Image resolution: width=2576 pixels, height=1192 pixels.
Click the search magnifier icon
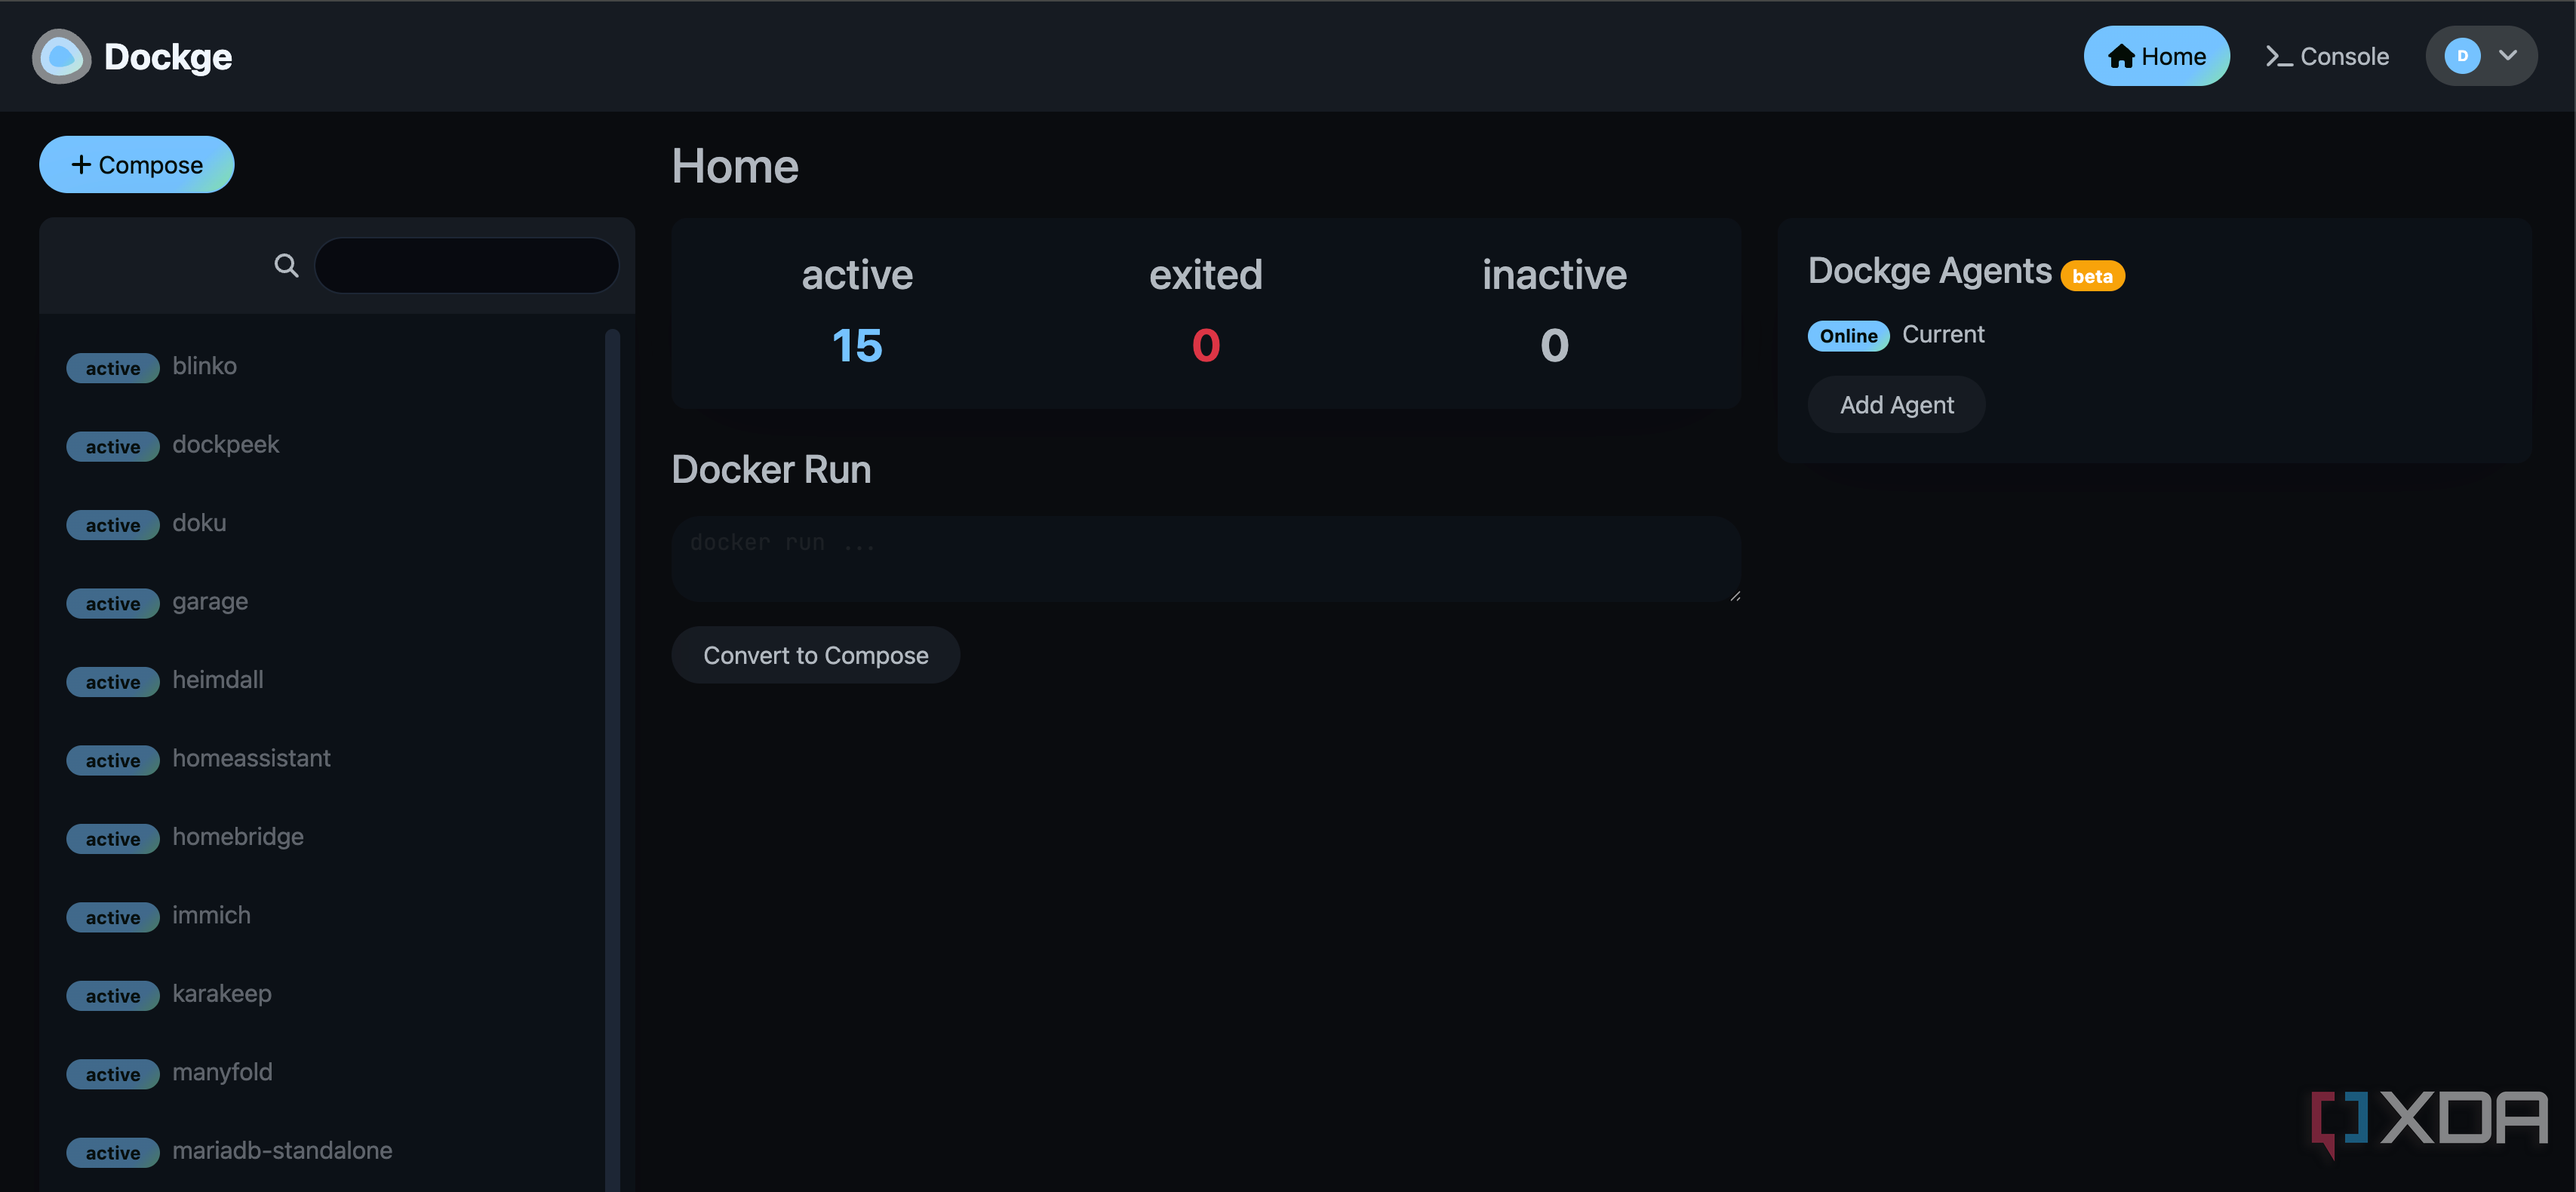pos(286,265)
